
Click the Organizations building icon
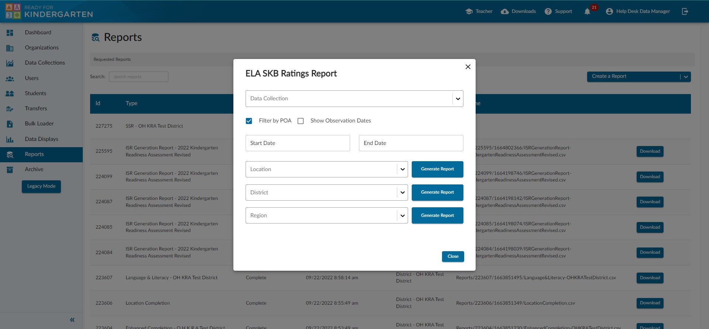pyautogui.click(x=10, y=48)
